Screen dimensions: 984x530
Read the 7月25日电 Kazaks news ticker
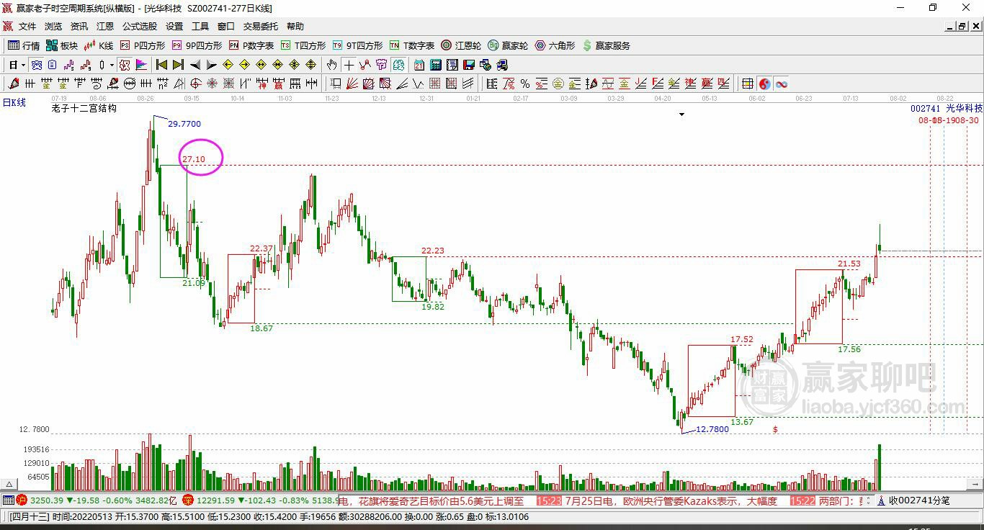[x=671, y=500]
